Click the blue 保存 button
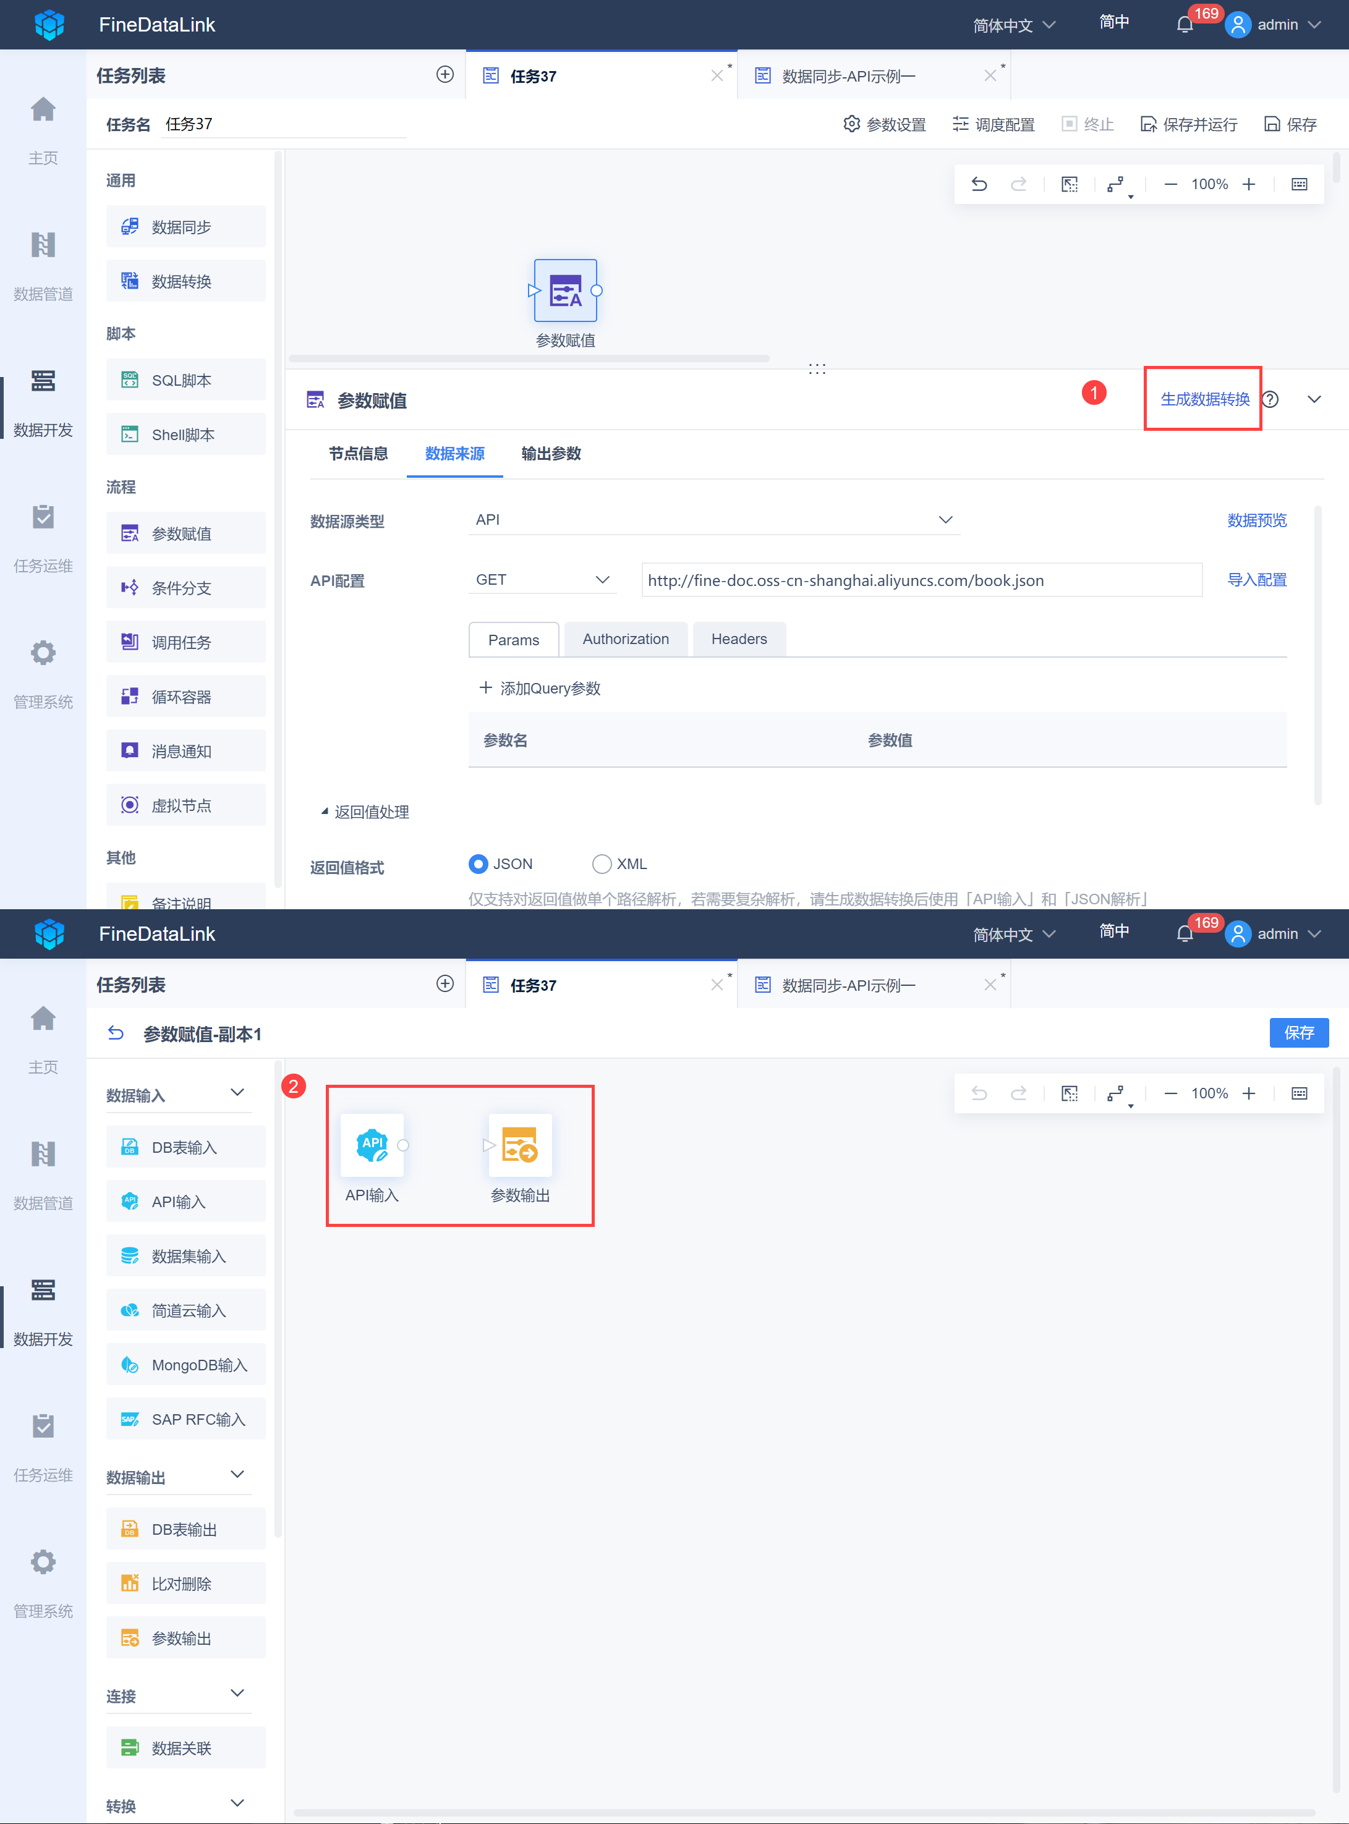 point(1298,1032)
